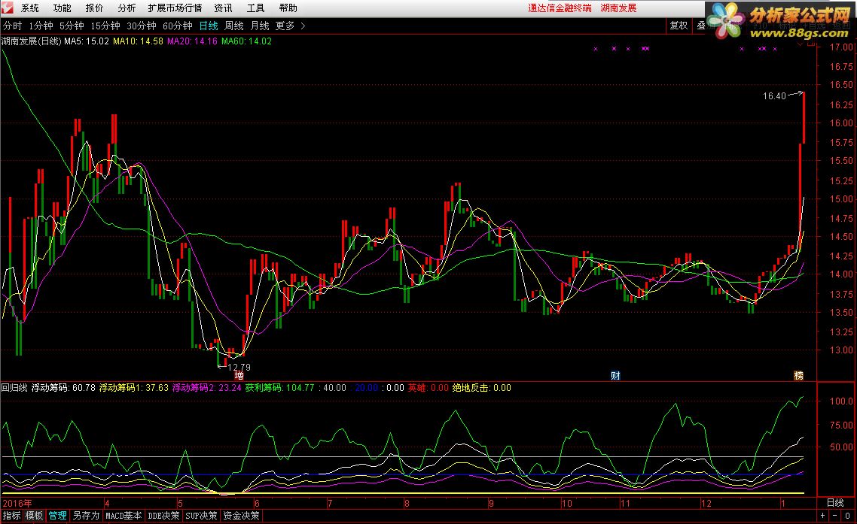Click the 通达信金融终端 title text
The image size is (857, 524).
(559, 8)
